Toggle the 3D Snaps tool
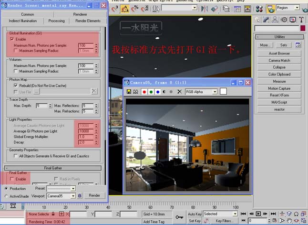Image resolution: width=308 pixels, height=225 pixels. point(115,9)
